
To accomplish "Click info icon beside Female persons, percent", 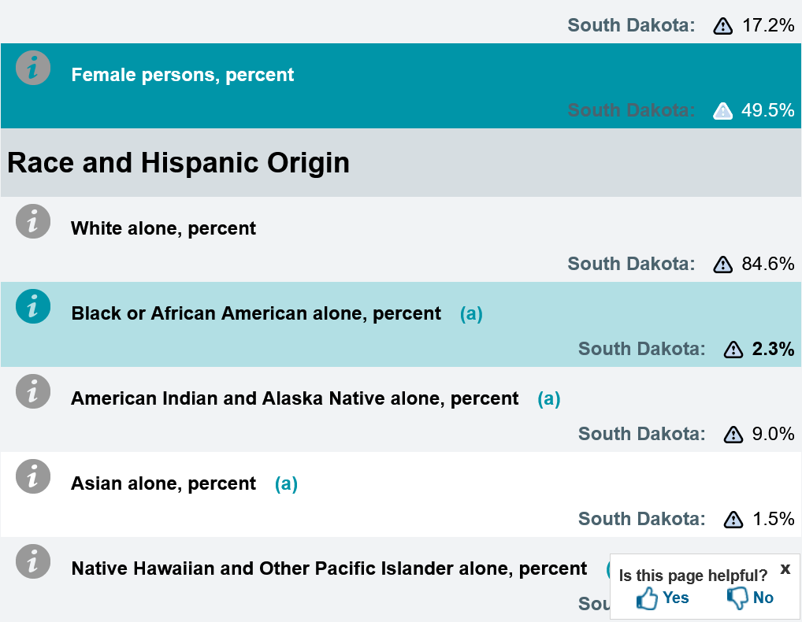I will pyautogui.click(x=33, y=68).
